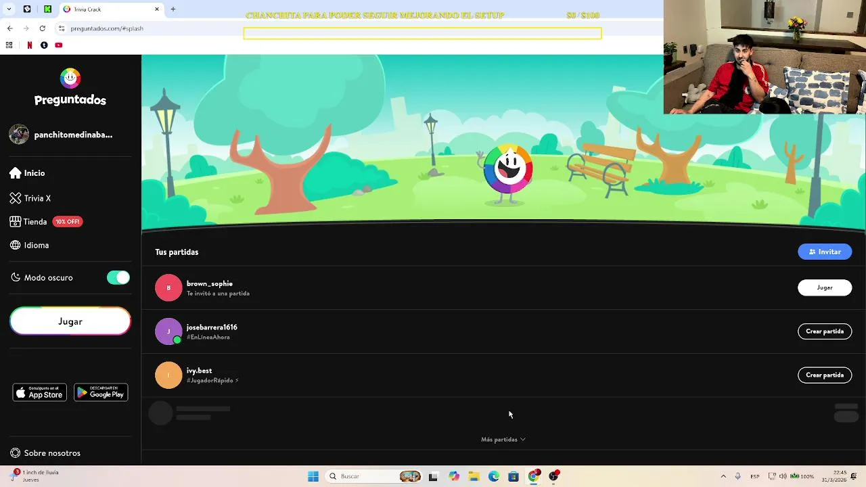Click the OBS Studio taskbar icon
The height and width of the screenshot is (487, 866).
pos(554,476)
